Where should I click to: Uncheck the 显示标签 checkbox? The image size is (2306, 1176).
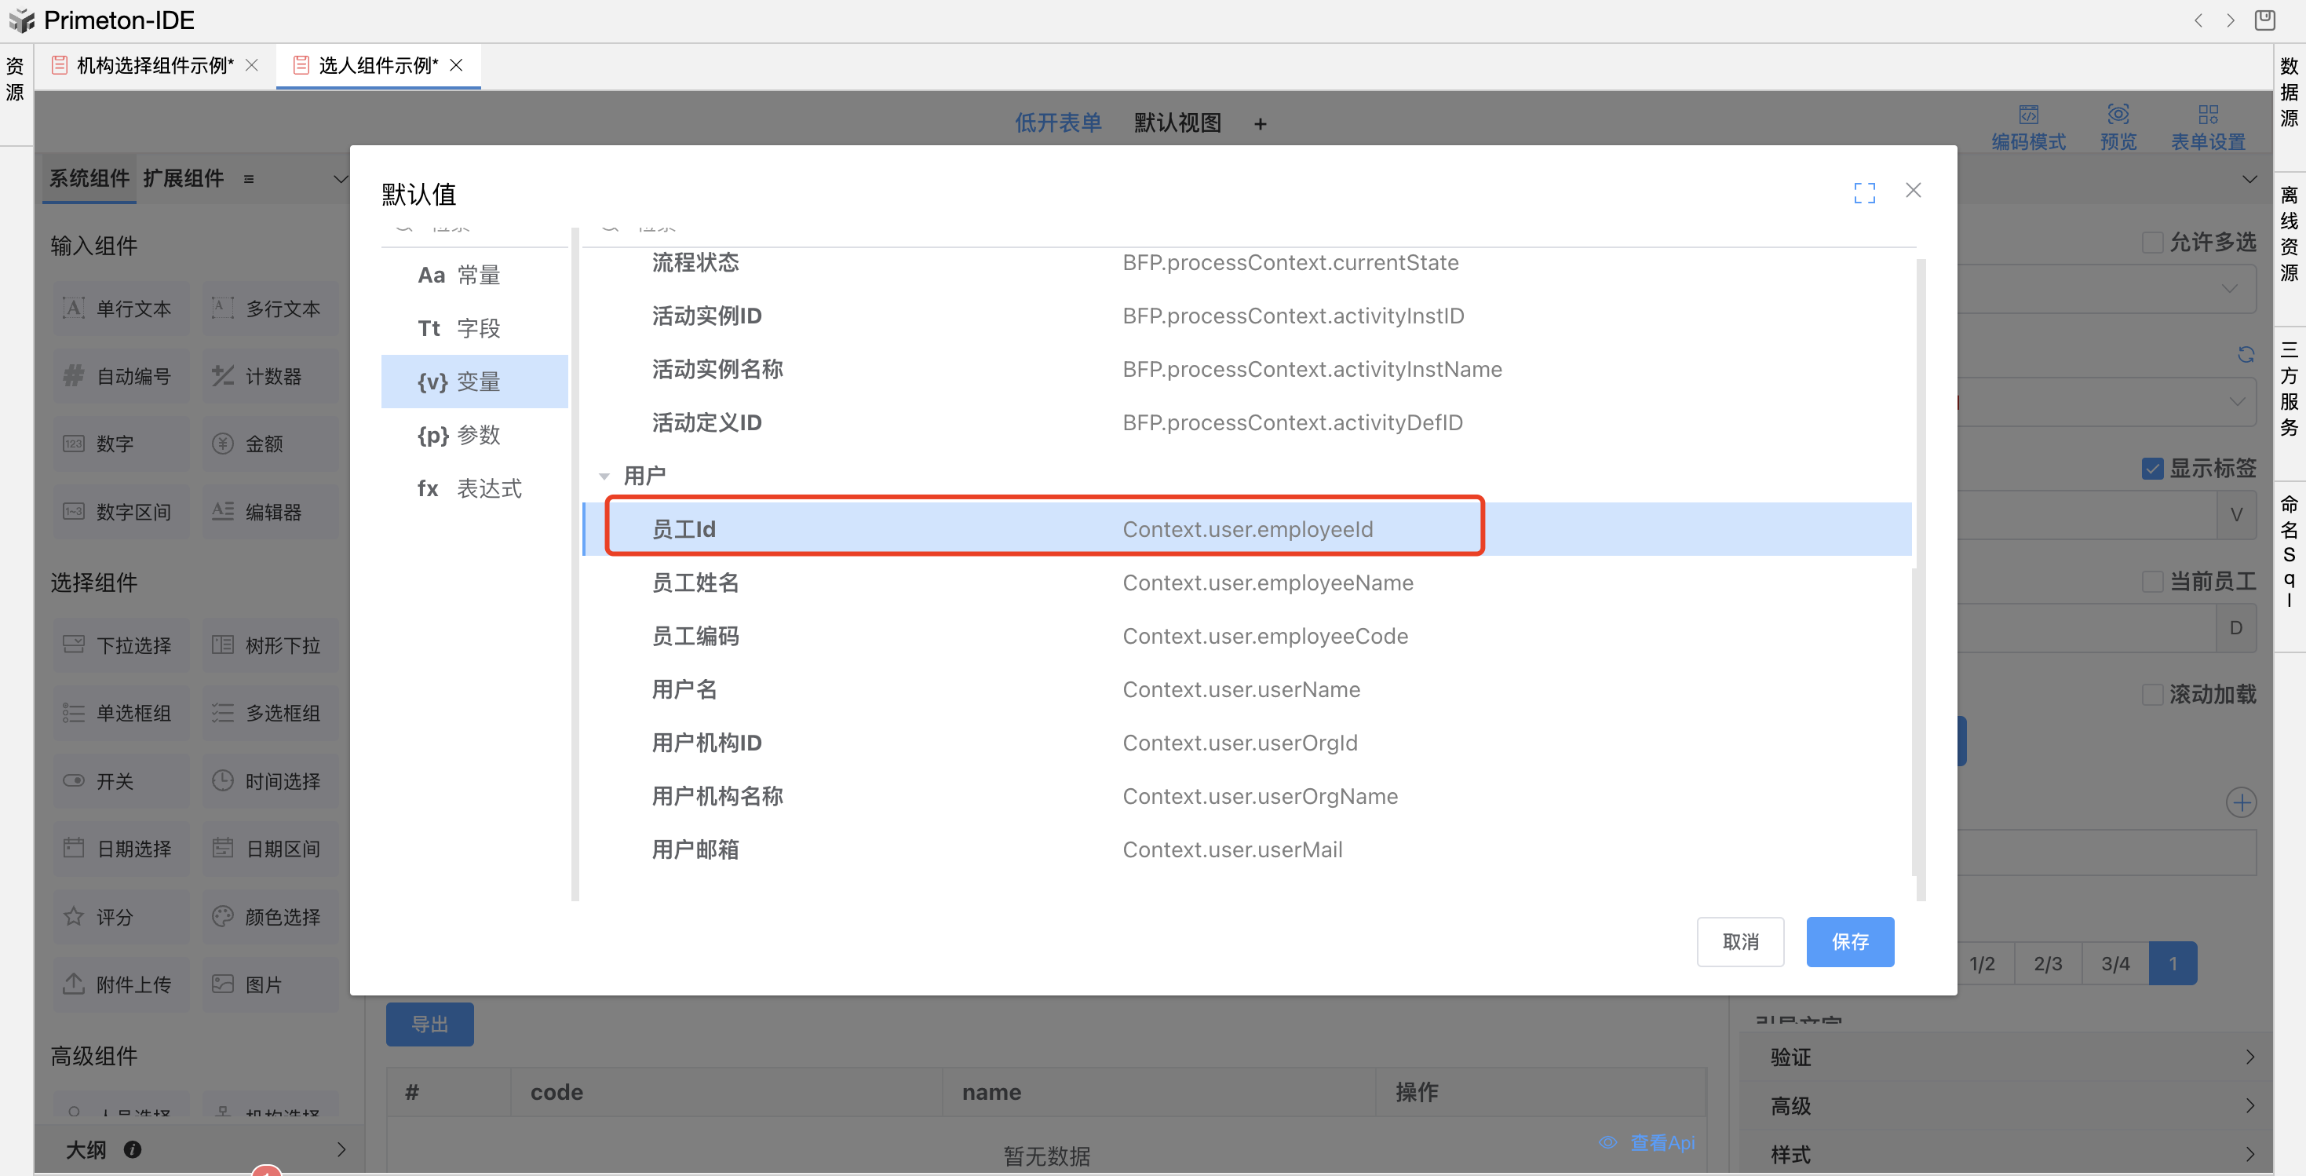[2152, 469]
